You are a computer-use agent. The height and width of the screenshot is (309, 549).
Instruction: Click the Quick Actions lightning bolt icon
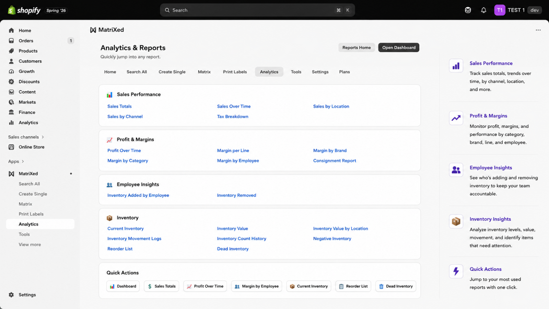pyautogui.click(x=456, y=271)
